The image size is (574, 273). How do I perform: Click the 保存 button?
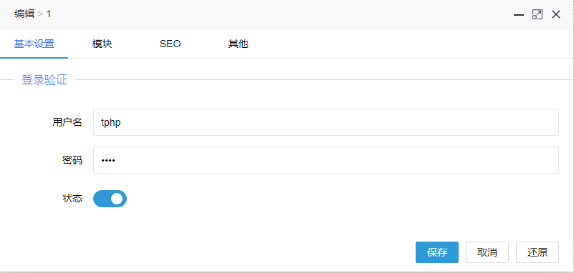437,252
